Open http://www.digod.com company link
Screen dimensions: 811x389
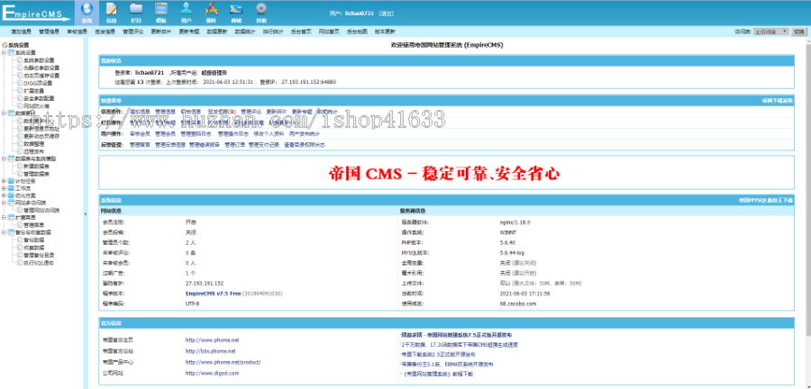(212, 373)
